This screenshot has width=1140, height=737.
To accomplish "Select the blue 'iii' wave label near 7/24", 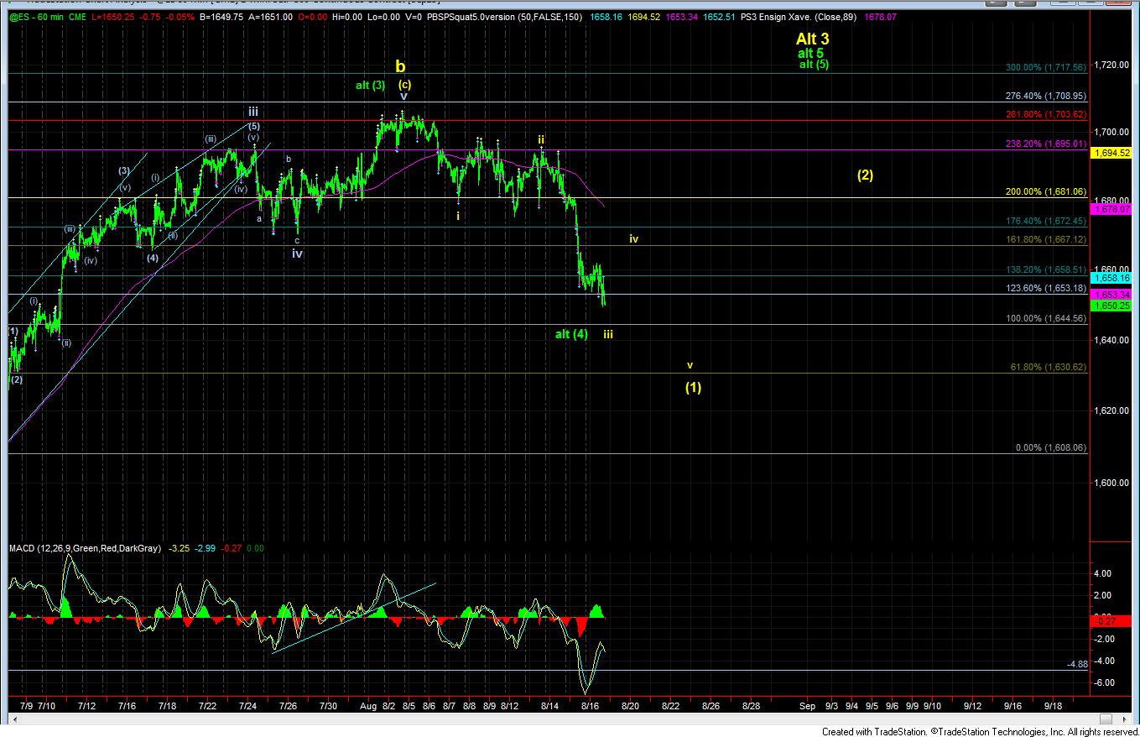I will [252, 111].
